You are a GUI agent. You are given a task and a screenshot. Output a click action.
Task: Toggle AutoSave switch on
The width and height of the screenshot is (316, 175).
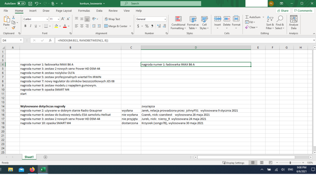(x=21, y=3)
